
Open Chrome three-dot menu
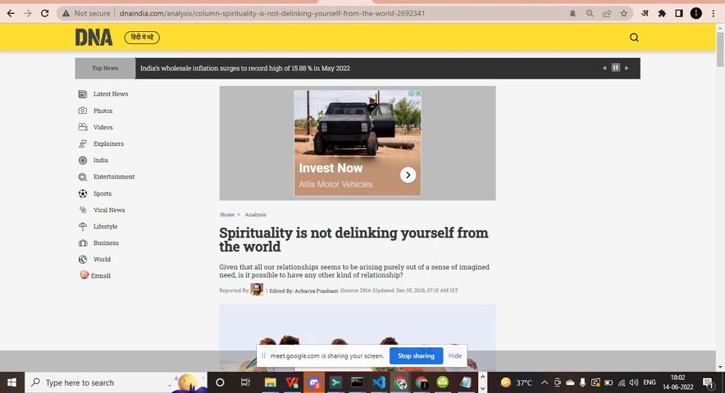pos(713,13)
